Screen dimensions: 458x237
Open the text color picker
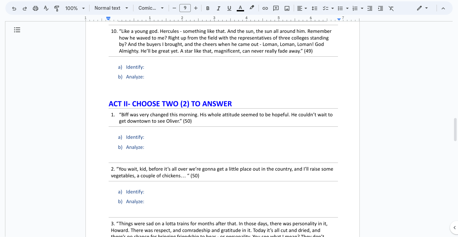click(x=240, y=8)
